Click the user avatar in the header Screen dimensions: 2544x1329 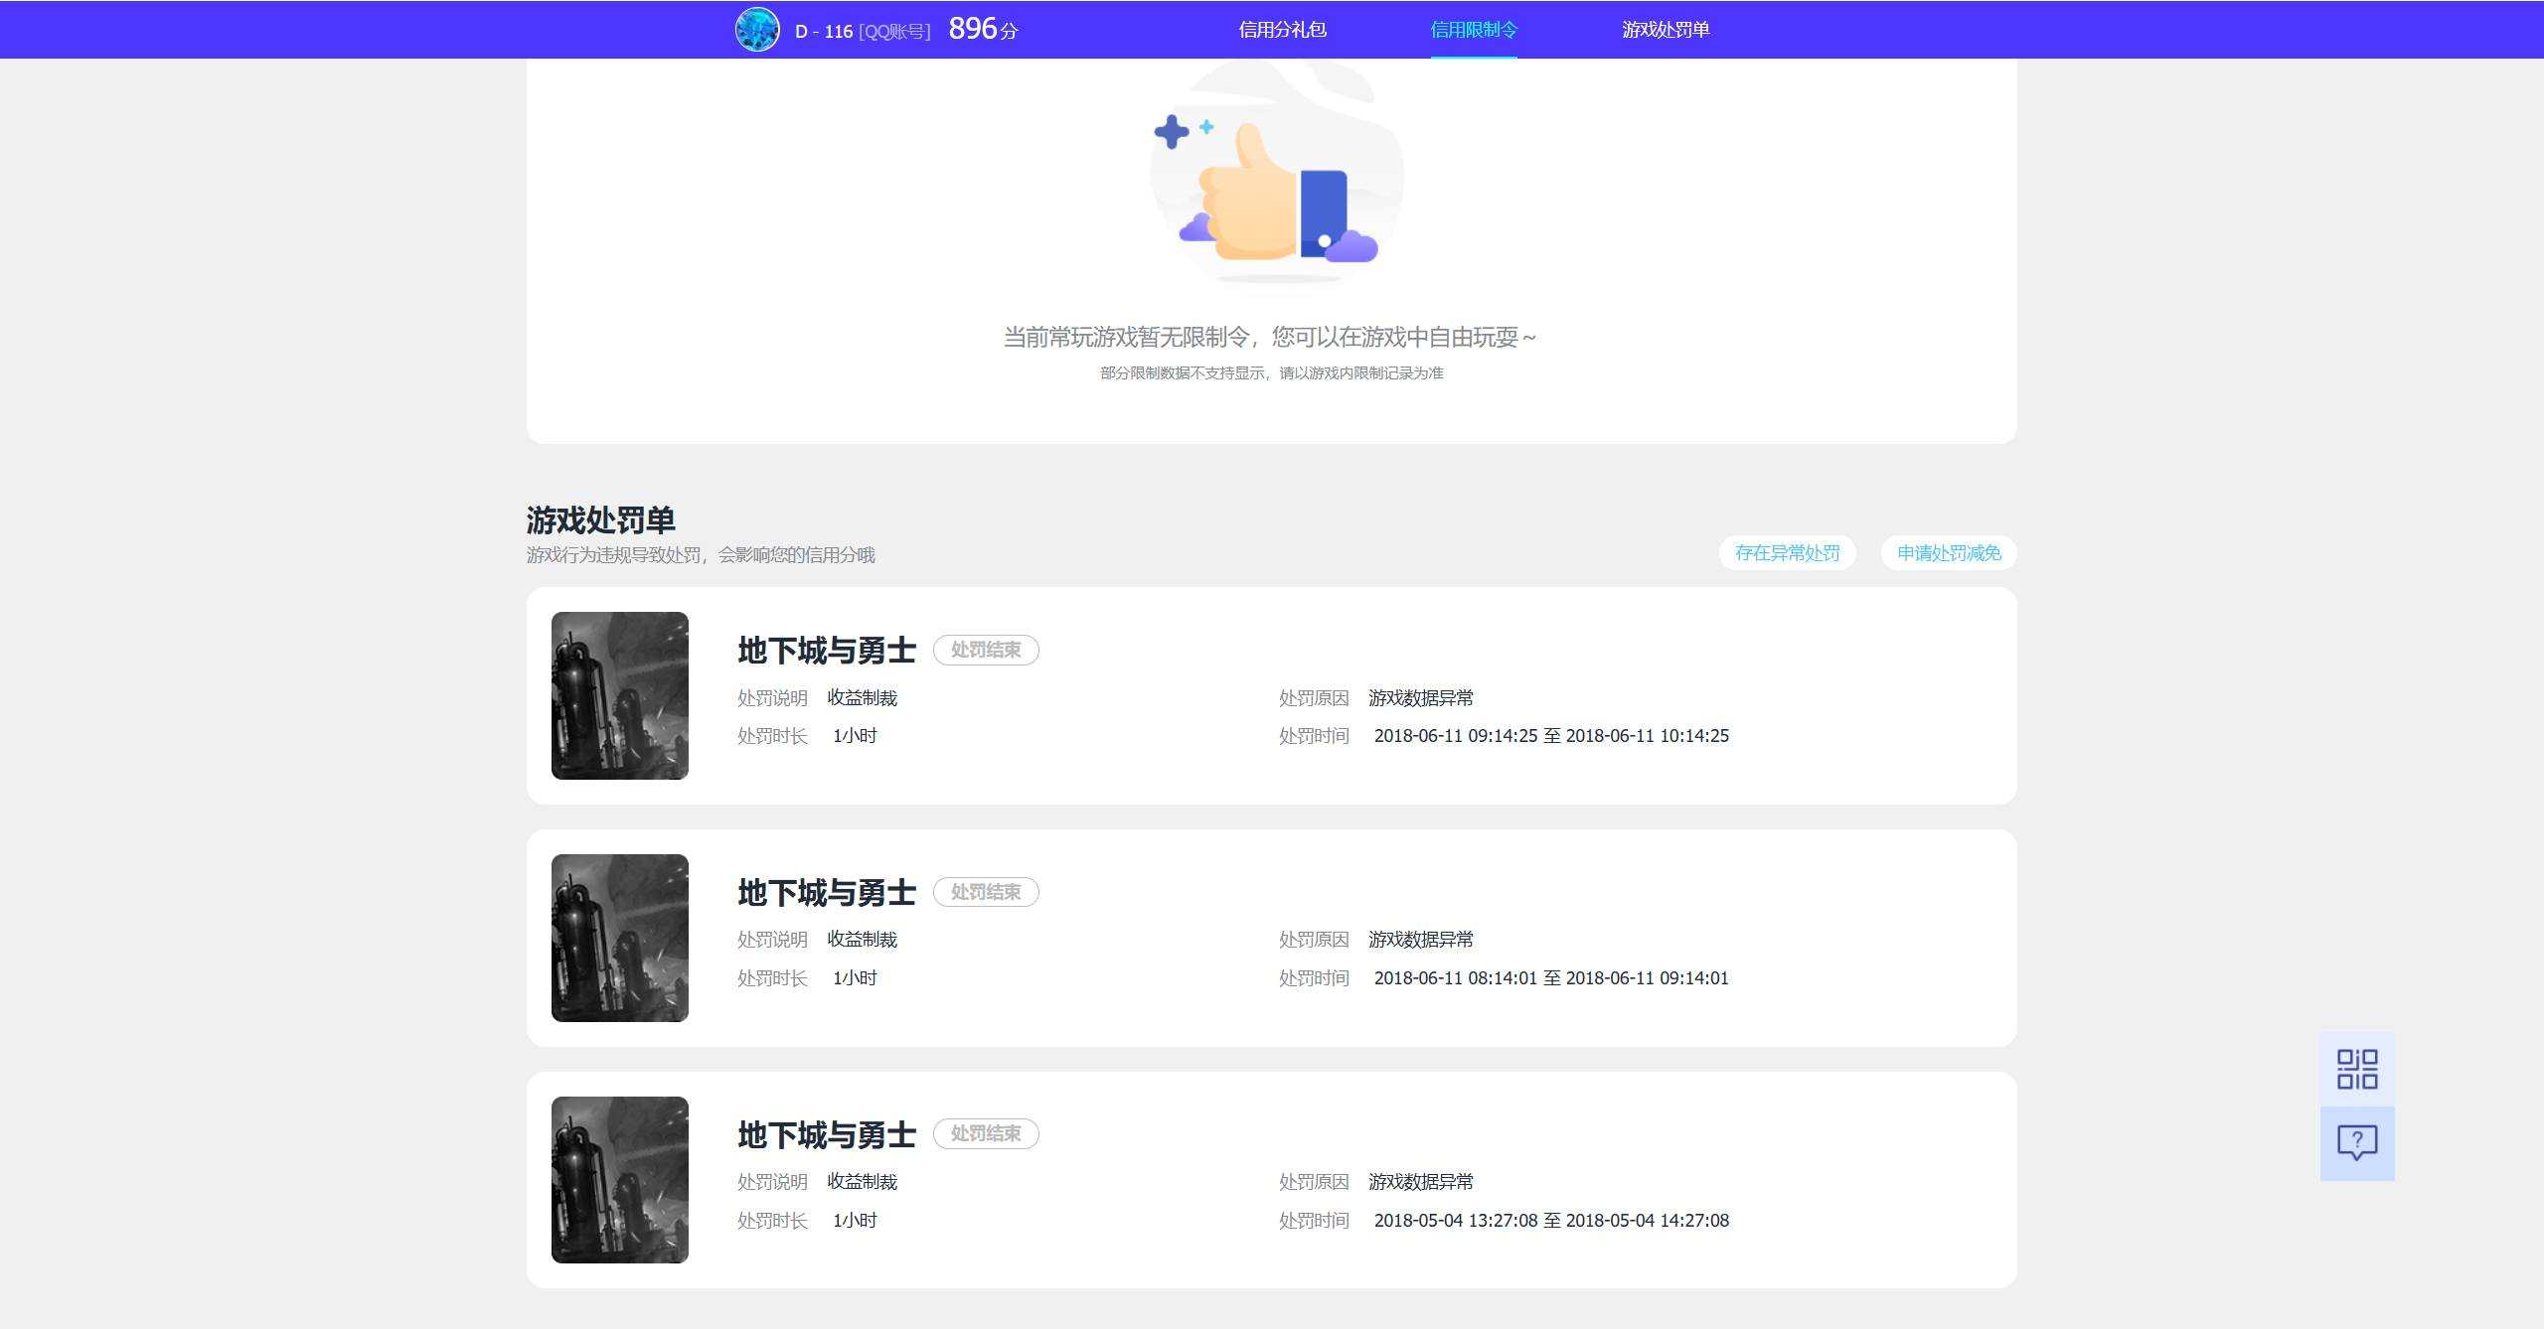click(757, 30)
